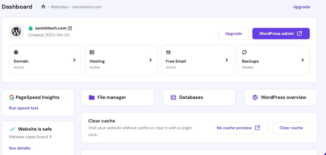Click sanishtech.com in the breadcrumb
The width and height of the screenshot is (326, 155).
pyautogui.click(x=87, y=7)
